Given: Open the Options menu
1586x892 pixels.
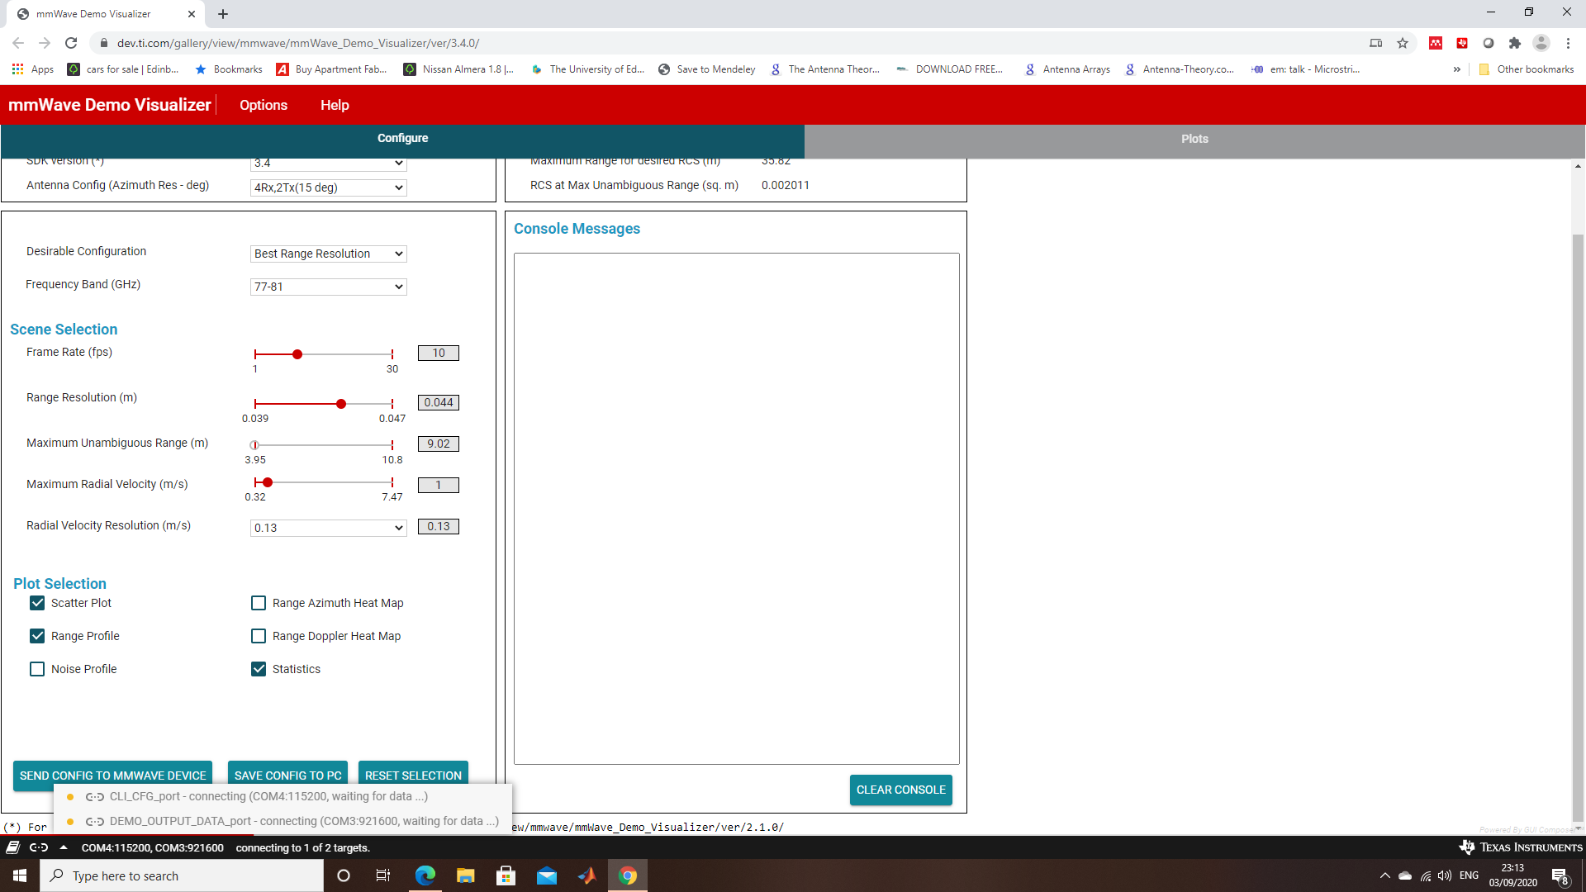Looking at the screenshot, I should [263, 105].
